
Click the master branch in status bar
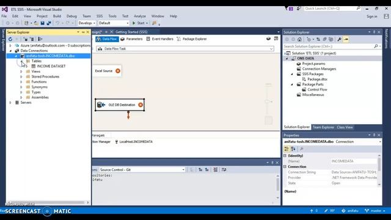pos(375,211)
